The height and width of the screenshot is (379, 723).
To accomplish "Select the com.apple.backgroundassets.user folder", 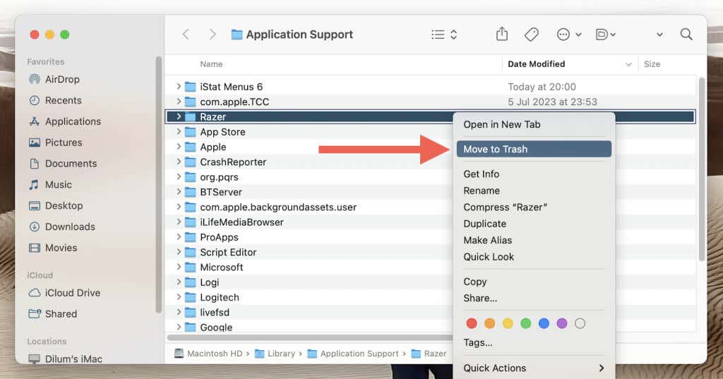I will coord(309,207).
